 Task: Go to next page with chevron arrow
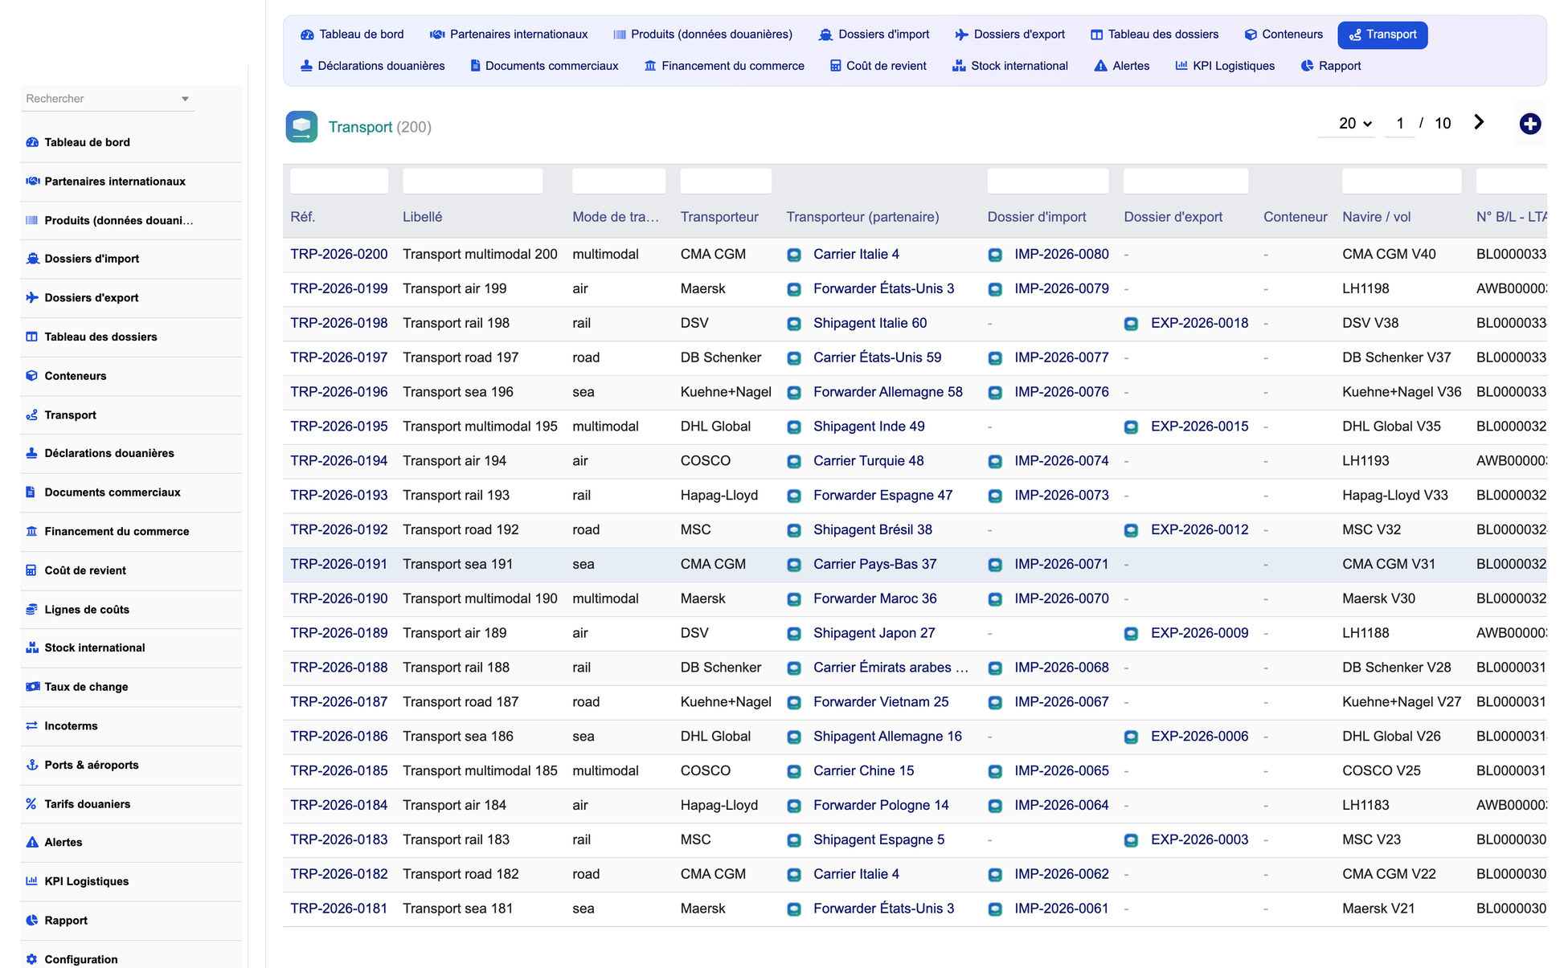click(1479, 122)
